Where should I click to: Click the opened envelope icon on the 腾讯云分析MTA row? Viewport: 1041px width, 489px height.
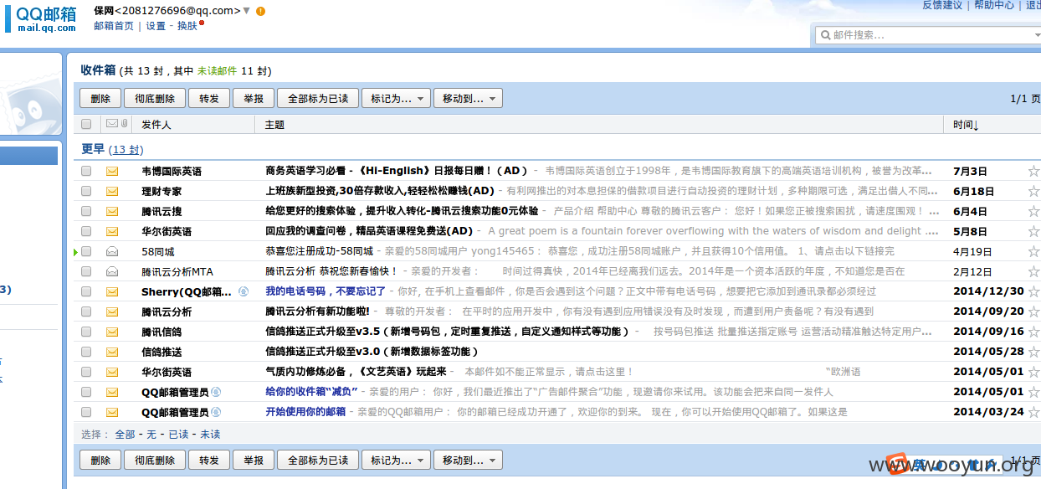coord(112,271)
